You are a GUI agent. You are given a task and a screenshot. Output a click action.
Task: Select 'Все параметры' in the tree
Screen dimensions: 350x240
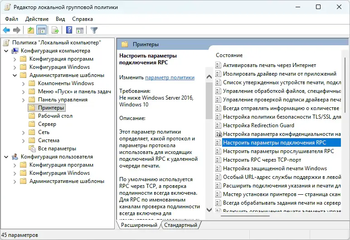tap(57, 149)
